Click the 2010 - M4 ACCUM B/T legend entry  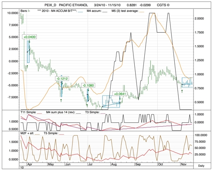tap(57, 11)
